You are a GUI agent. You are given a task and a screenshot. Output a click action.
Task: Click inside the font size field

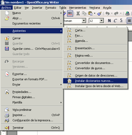94,21
